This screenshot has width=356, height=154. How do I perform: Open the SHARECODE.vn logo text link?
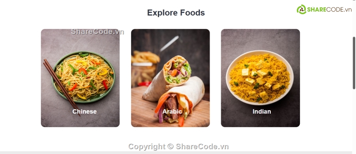pyautogui.click(x=329, y=9)
